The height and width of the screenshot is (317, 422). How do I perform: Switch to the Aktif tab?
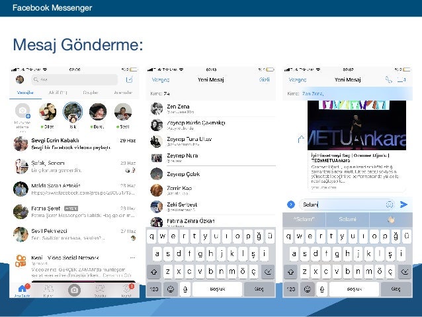click(58, 93)
